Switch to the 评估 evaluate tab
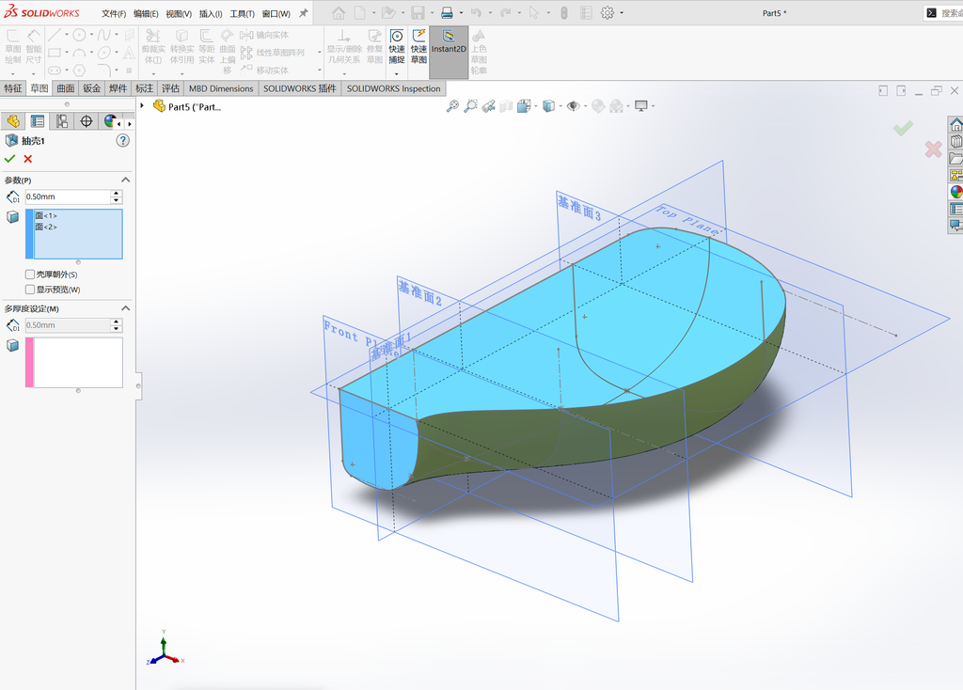Image resolution: width=963 pixels, height=690 pixels. (x=170, y=88)
